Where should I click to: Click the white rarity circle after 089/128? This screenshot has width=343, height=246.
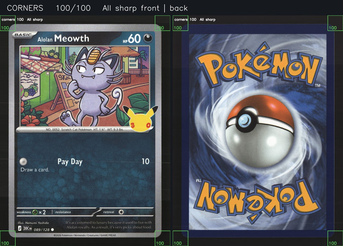[53, 229]
